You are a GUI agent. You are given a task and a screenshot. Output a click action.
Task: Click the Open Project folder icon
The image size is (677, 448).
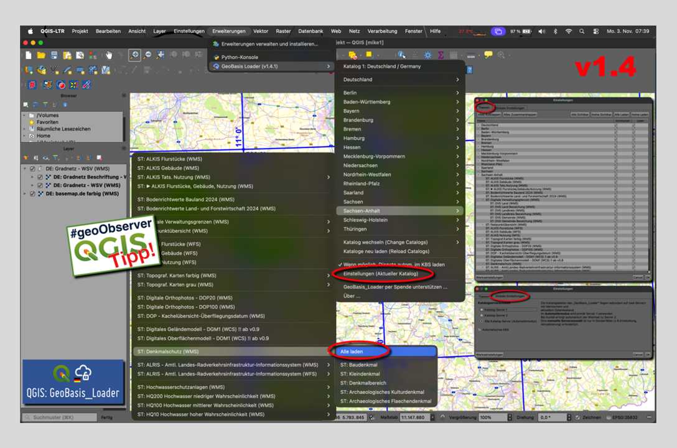(x=41, y=55)
